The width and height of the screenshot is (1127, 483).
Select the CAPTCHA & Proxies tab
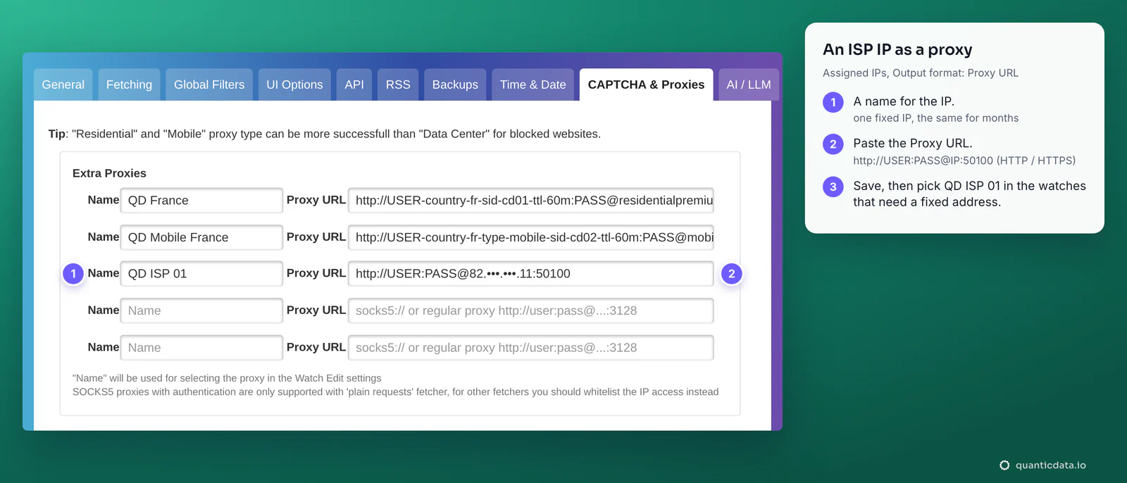[x=646, y=84]
